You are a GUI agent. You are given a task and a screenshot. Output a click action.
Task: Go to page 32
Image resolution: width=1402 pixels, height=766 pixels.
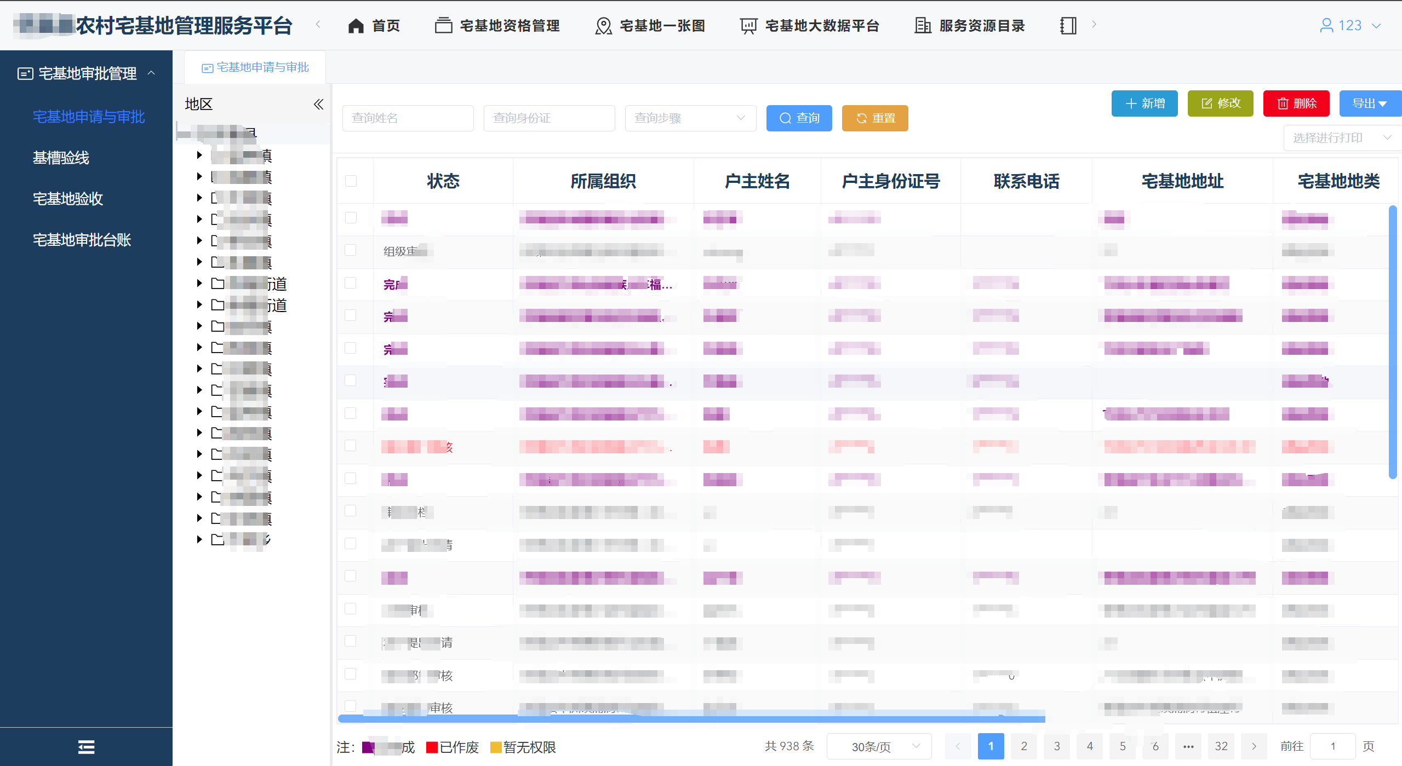coord(1221,746)
